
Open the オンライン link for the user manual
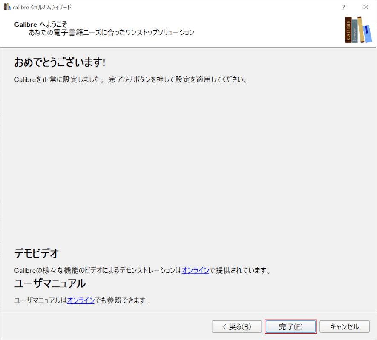(81, 300)
